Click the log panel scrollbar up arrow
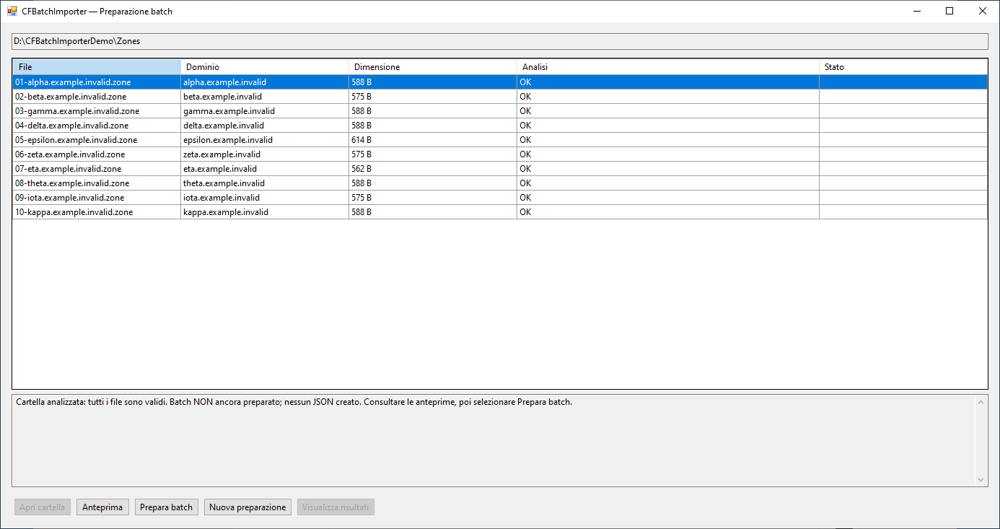 click(x=981, y=402)
